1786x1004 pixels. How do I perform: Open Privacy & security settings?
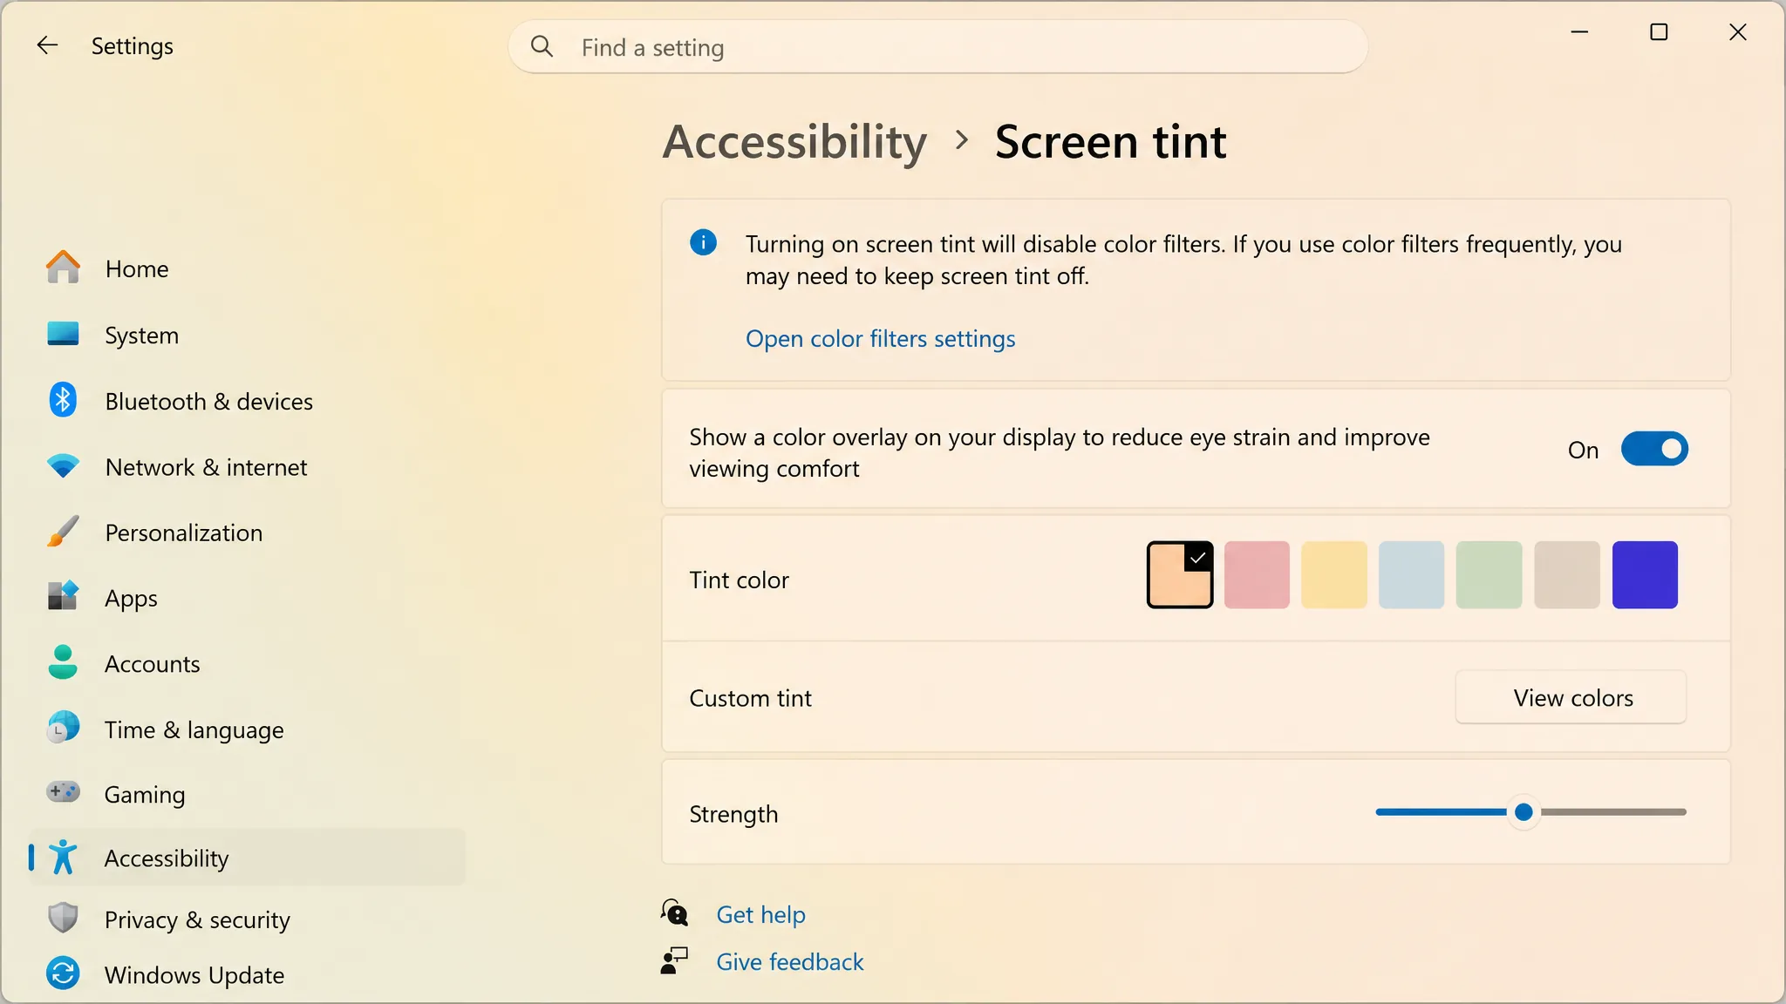click(x=247, y=919)
